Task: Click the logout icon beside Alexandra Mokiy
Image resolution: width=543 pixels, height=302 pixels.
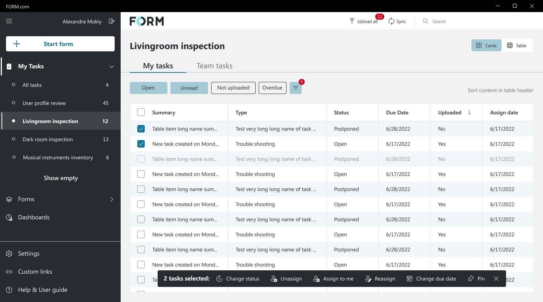Action: click(x=112, y=21)
